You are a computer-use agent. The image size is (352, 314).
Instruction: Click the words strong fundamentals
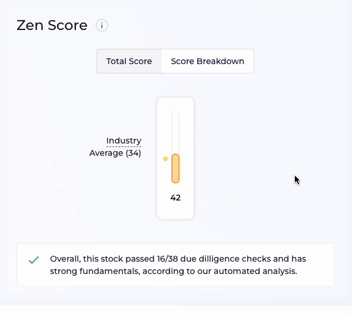pos(95,271)
